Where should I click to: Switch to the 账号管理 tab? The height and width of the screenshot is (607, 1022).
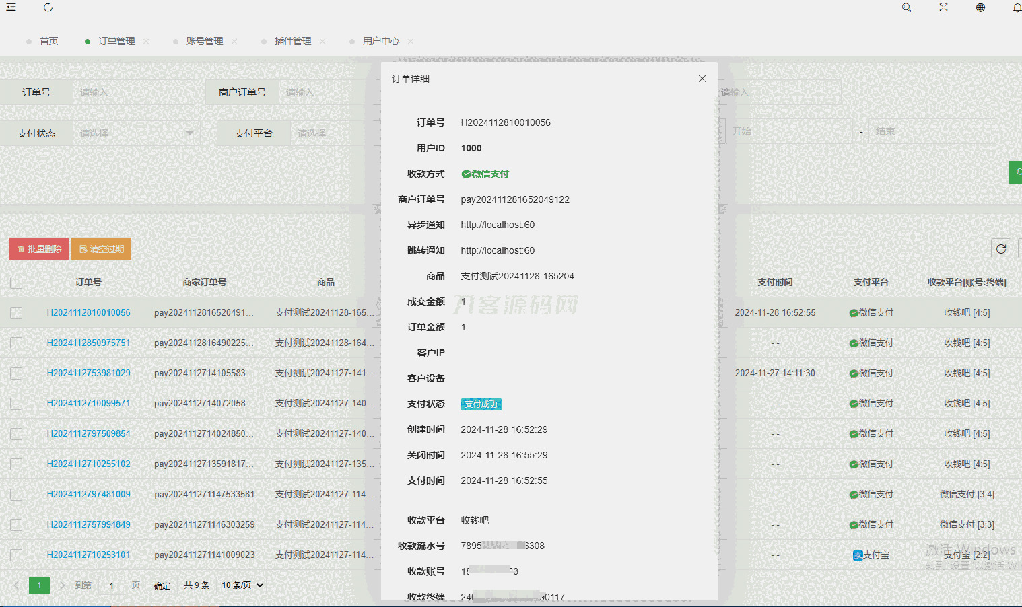205,42
